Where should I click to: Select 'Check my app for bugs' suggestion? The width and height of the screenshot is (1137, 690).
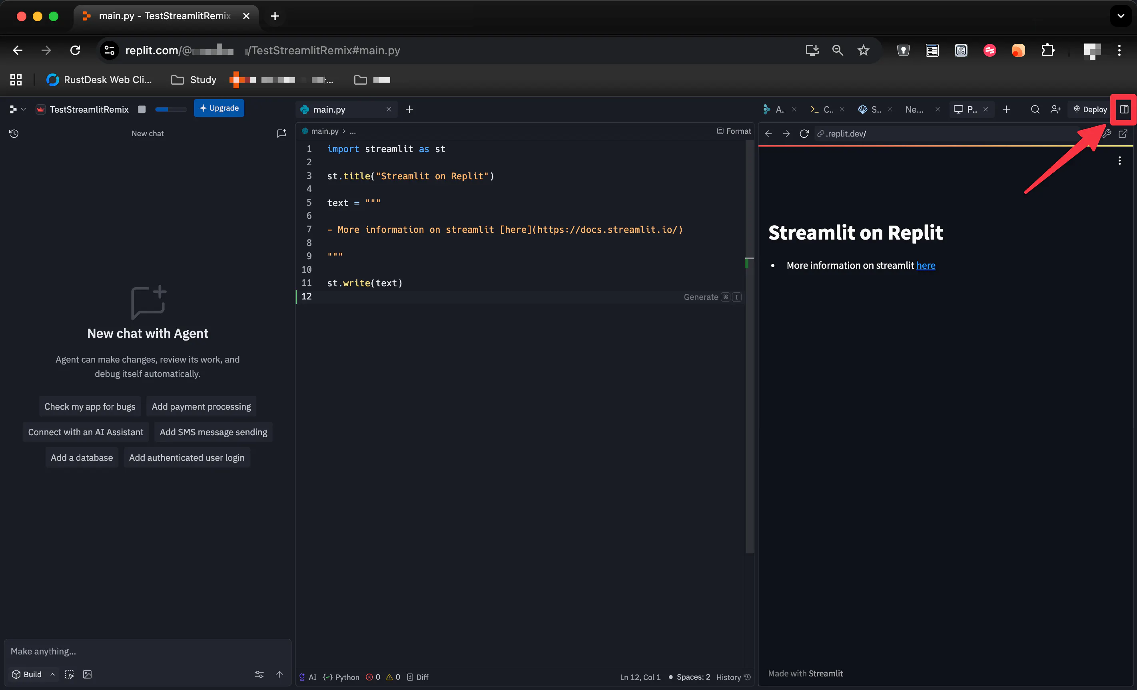(90, 406)
